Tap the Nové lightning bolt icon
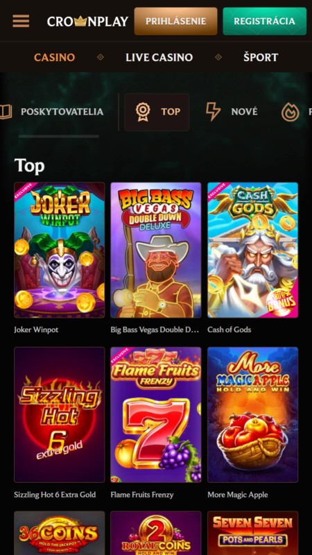This screenshot has height=555, width=312. (x=214, y=112)
